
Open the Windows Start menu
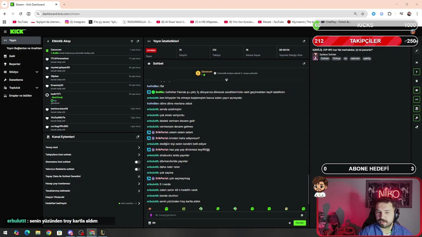5,233
